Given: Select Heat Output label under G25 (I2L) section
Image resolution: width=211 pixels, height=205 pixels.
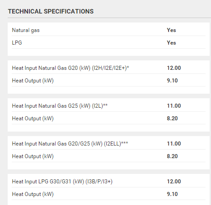Looking at the screenshot, I should (33, 118).
